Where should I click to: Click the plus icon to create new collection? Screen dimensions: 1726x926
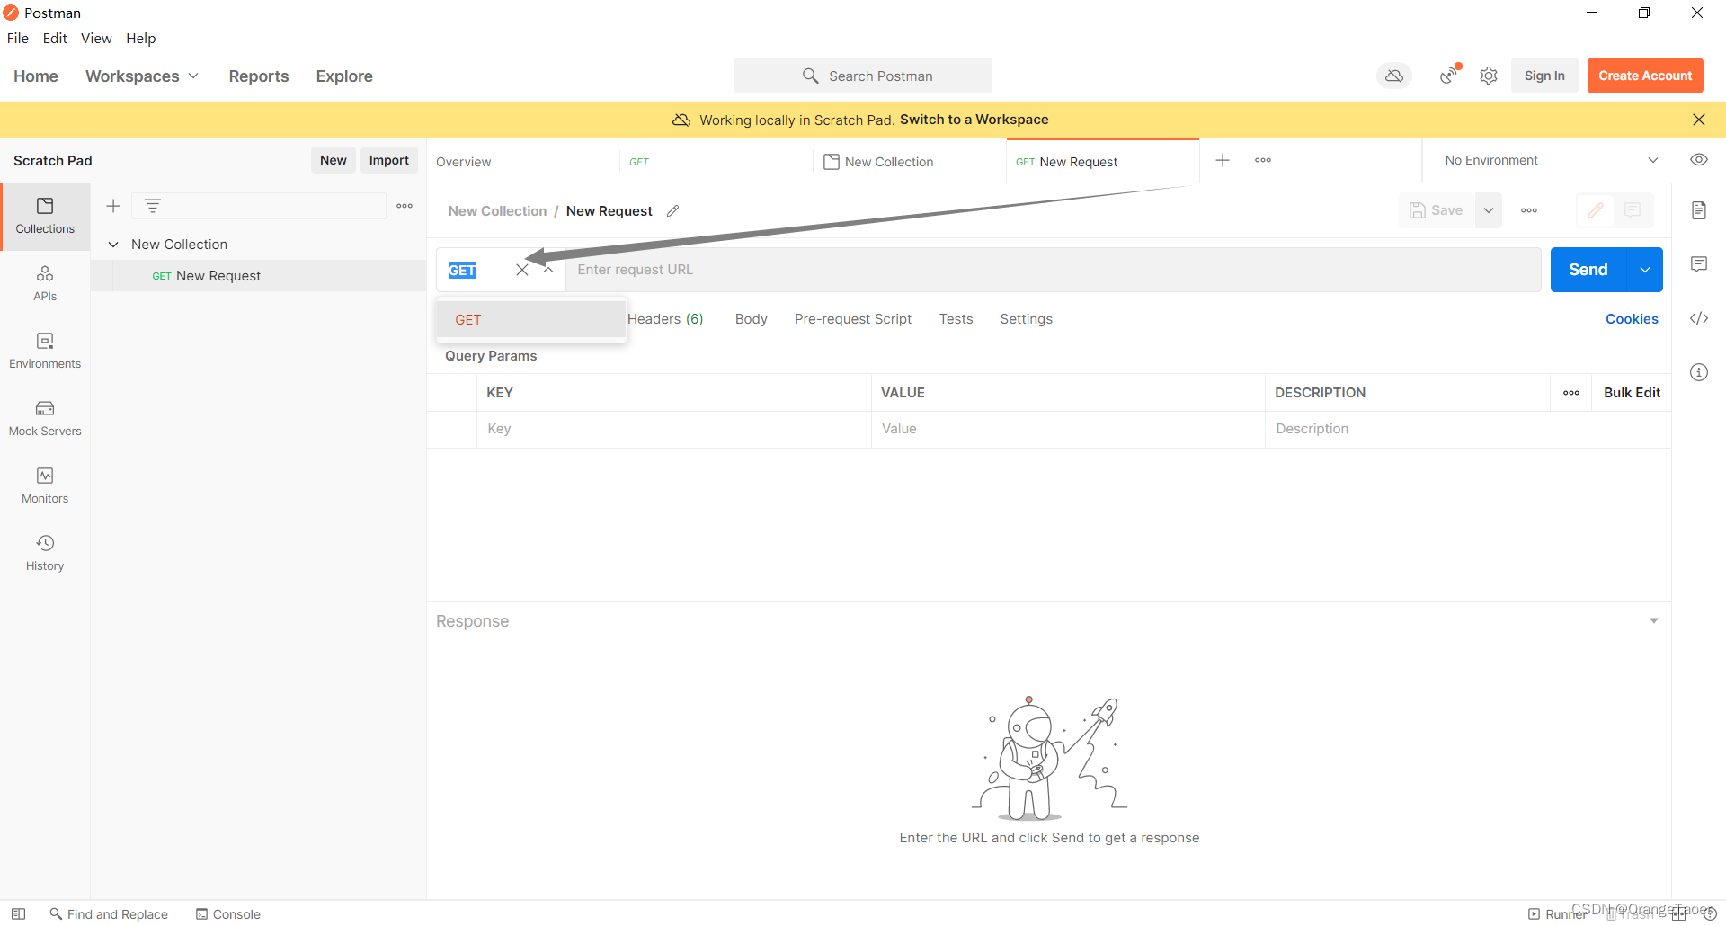click(x=113, y=206)
